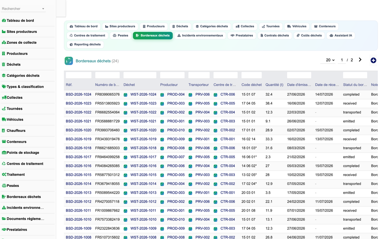This screenshot has height=239, width=386.
Task: Click the Statut du bordereau filter field
Action: 355,75
